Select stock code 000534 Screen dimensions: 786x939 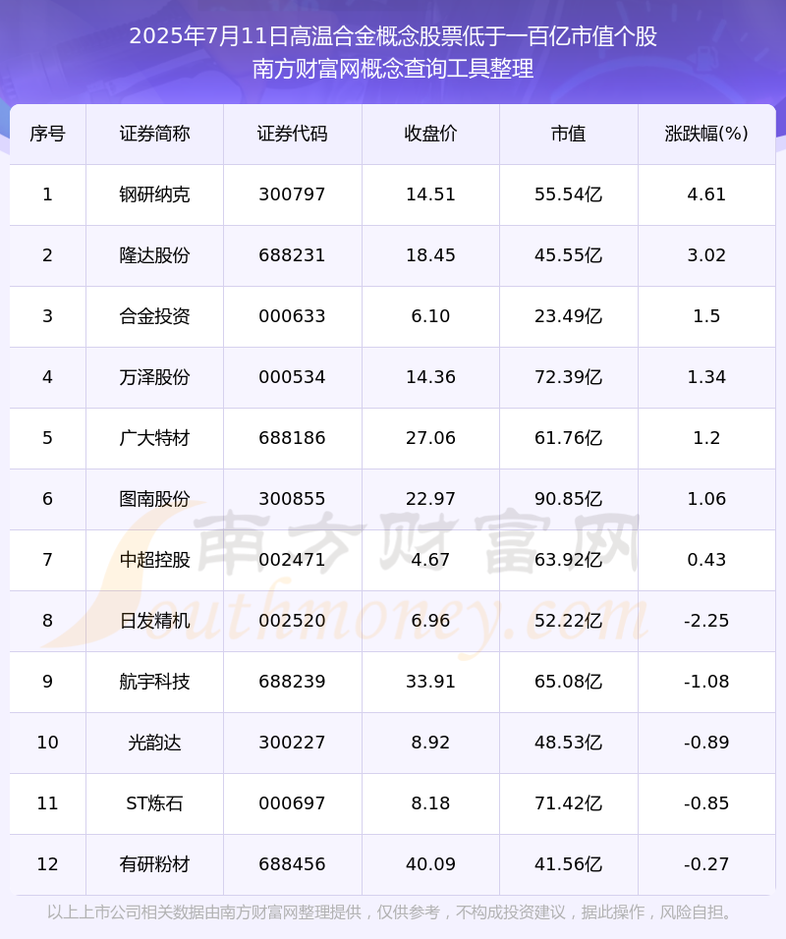click(293, 377)
